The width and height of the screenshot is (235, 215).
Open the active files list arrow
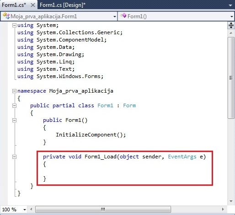click(230, 5)
